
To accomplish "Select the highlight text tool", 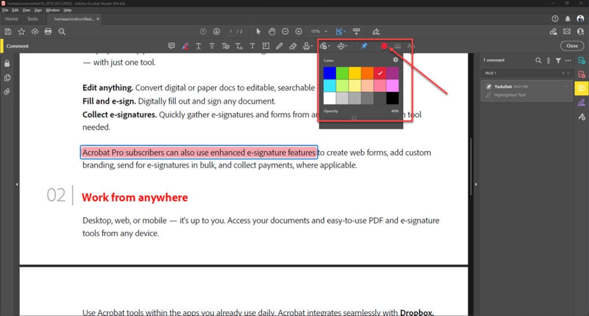I will [185, 46].
